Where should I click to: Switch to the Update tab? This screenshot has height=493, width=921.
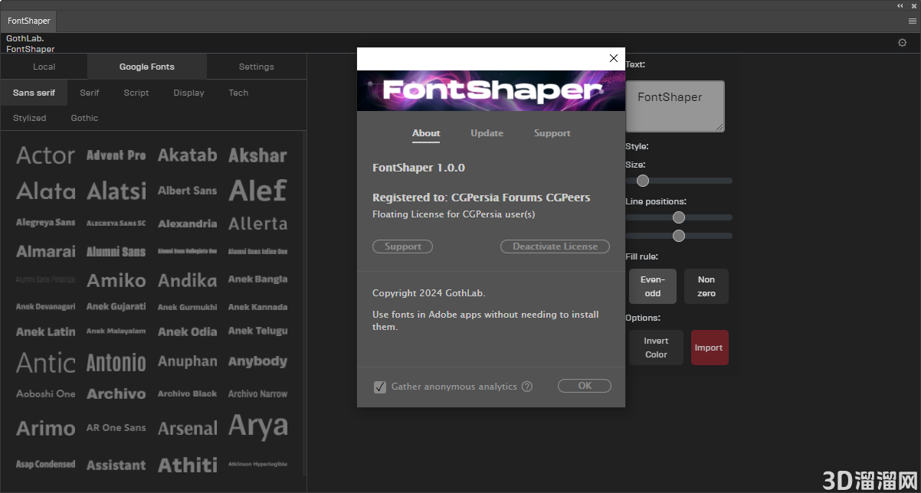pyautogui.click(x=487, y=132)
